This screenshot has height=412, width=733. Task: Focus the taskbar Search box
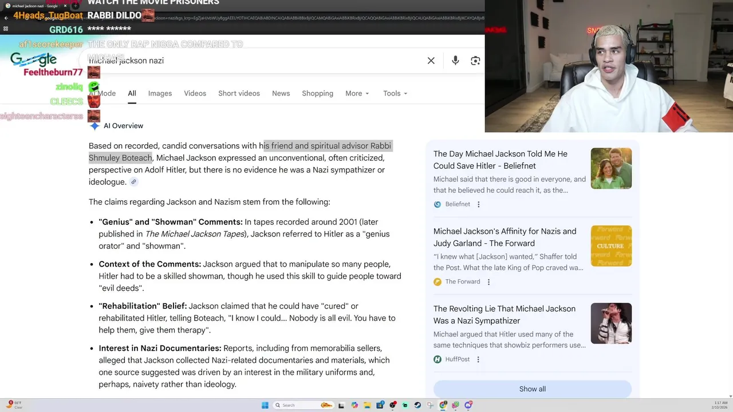[304, 405]
